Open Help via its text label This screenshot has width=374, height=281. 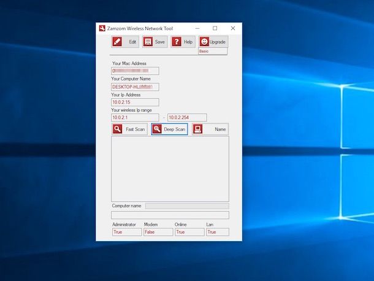tap(188, 42)
